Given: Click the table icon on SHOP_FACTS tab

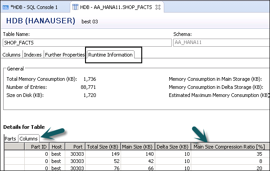Looking at the screenshot, I should pyautogui.click(x=75, y=7).
